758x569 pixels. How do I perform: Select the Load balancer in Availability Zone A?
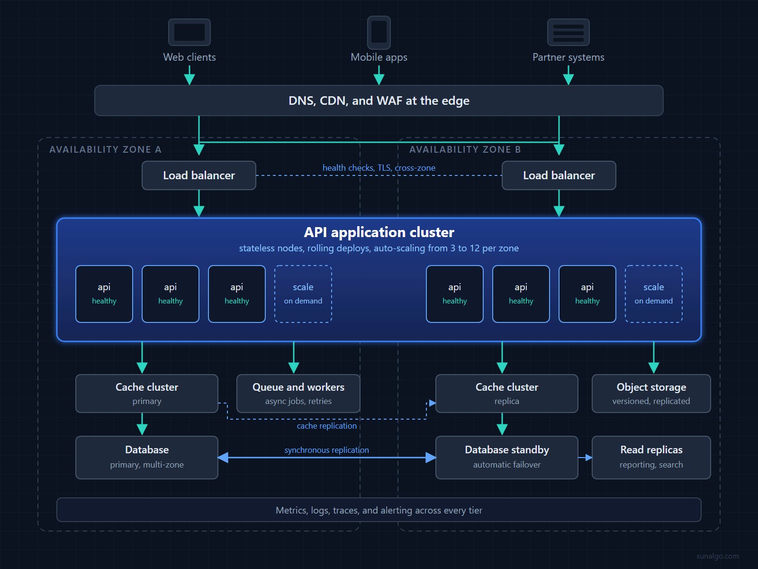point(199,175)
